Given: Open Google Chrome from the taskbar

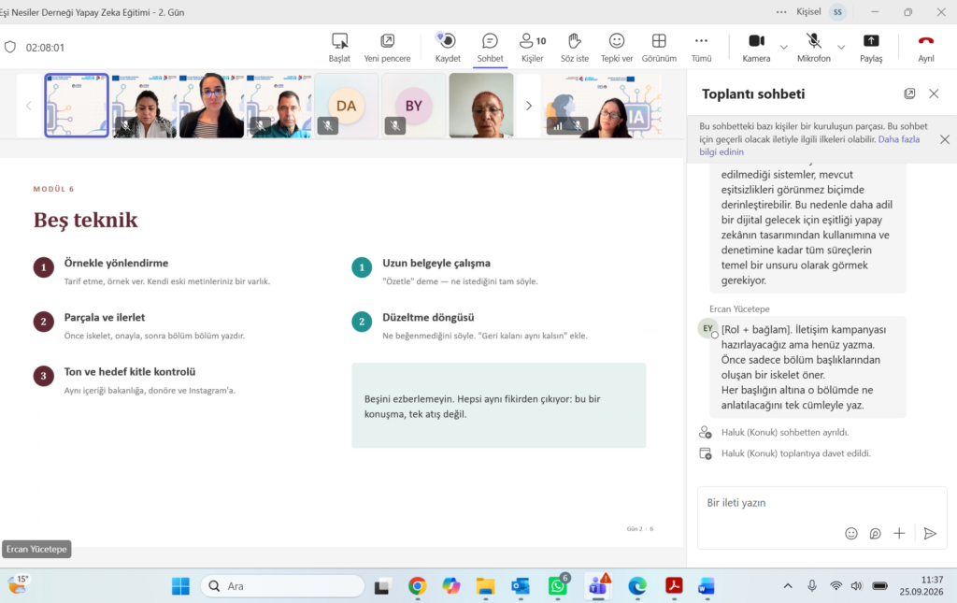Looking at the screenshot, I should pos(418,586).
